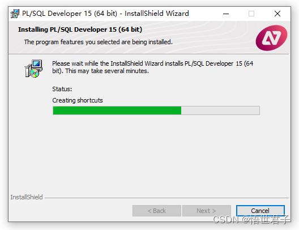Cancel the PL/SQL Developer installation

click(x=260, y=211)
